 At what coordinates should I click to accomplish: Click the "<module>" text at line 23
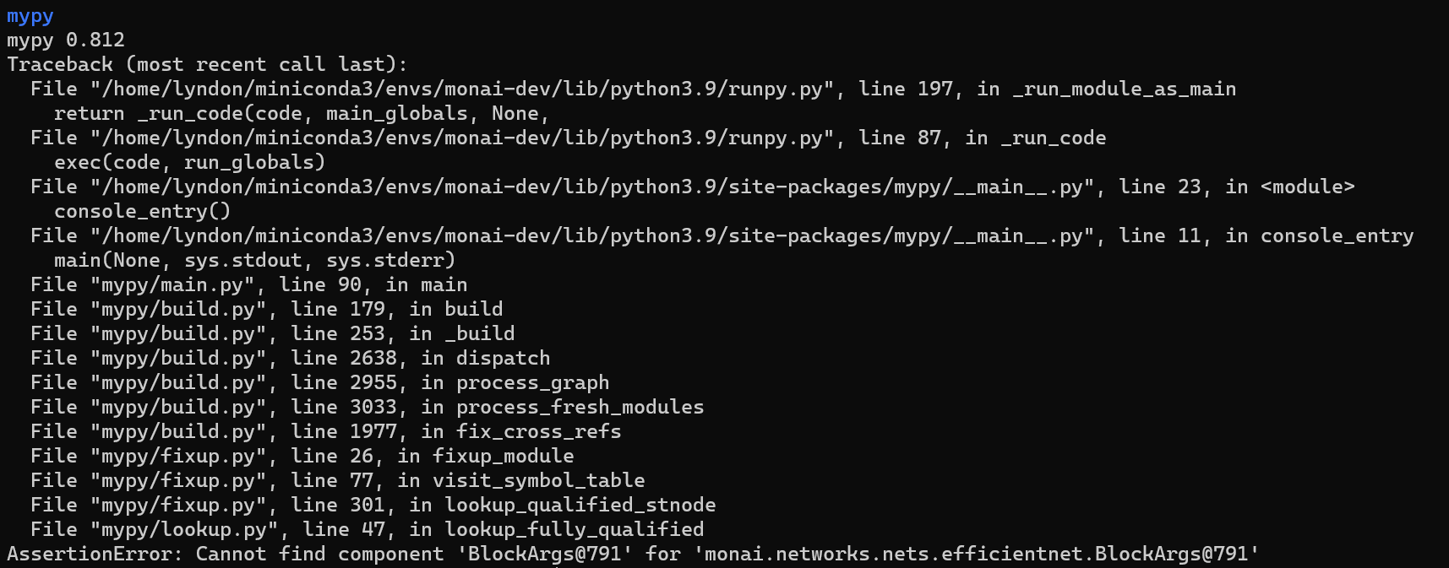pos(1307,187)
